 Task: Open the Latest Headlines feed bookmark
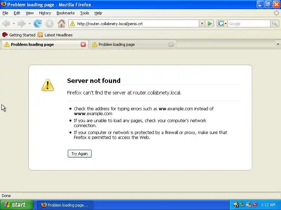(x=55, y=35)
